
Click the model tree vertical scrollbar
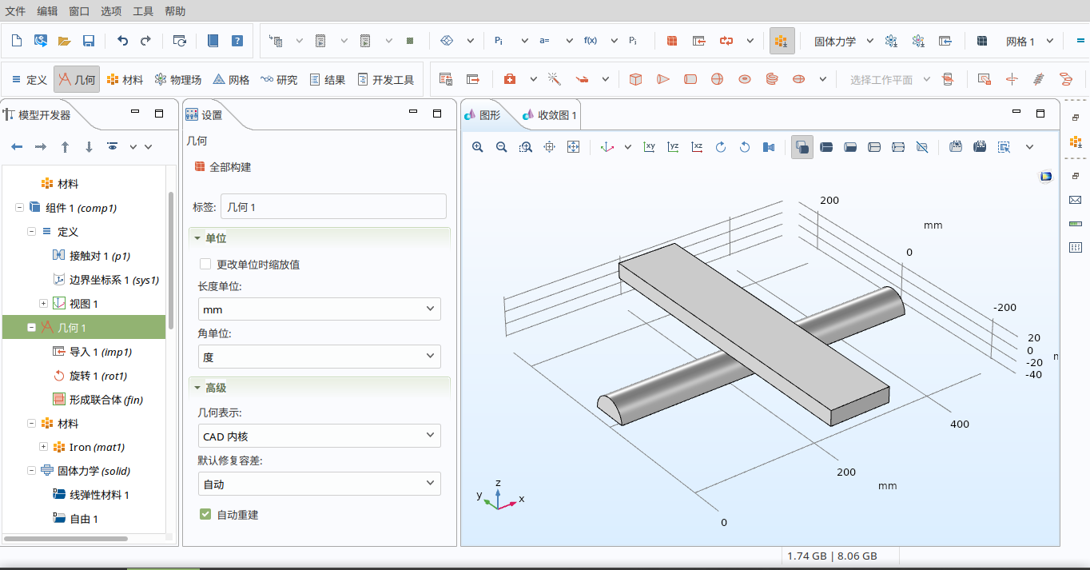(170, 256)
